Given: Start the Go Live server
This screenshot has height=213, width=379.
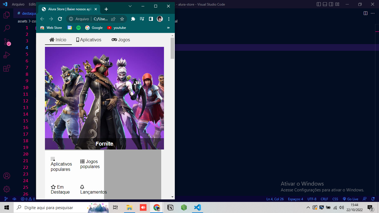Looking at the screenshot, I should [x=350, y=199].
